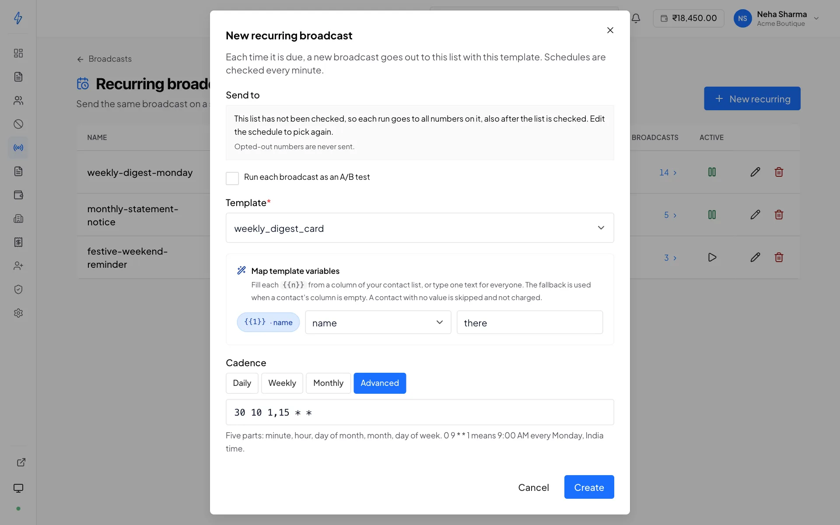Delete weekly-digest-monday with trash icon

pyautogui.click(x=779, y=172)
